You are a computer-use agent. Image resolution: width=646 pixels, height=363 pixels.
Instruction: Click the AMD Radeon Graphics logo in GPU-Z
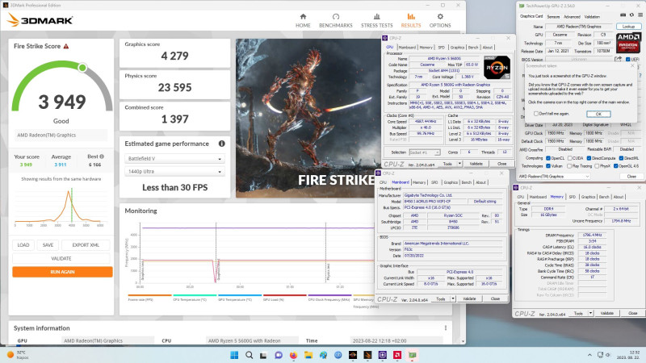point(628,43)
